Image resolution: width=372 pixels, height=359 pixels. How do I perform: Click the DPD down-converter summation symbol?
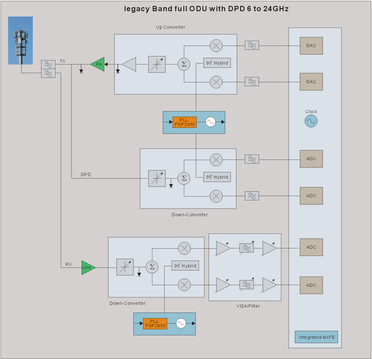click(184, 178)
